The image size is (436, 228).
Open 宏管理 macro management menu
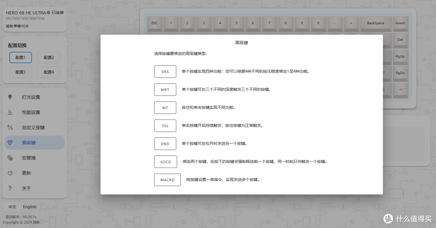(x=35, y=158)
